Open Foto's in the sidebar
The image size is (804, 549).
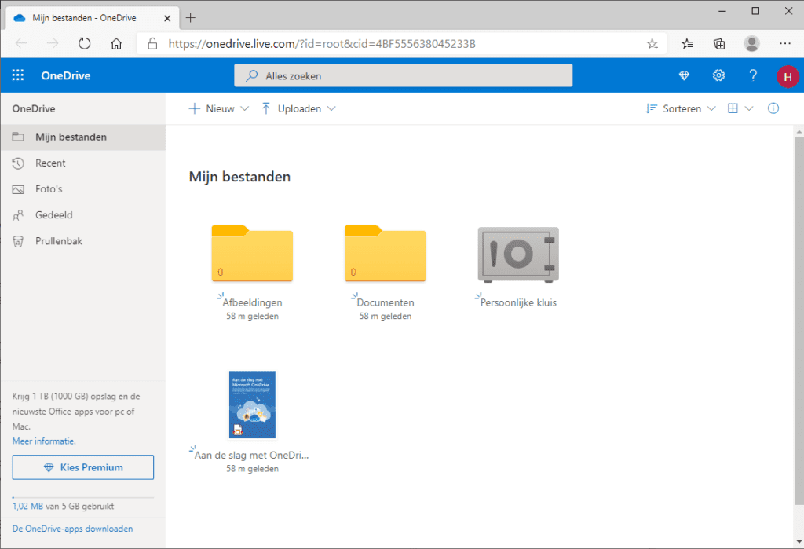[x=83, y=189]
